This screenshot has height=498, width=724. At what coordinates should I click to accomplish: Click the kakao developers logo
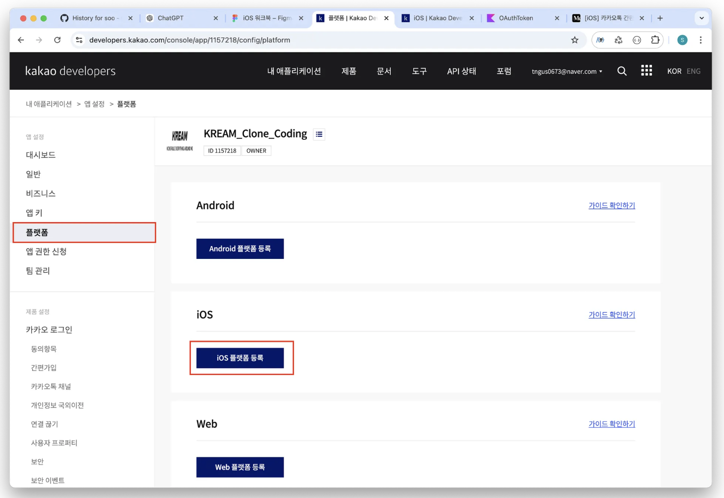coord(70,71)
